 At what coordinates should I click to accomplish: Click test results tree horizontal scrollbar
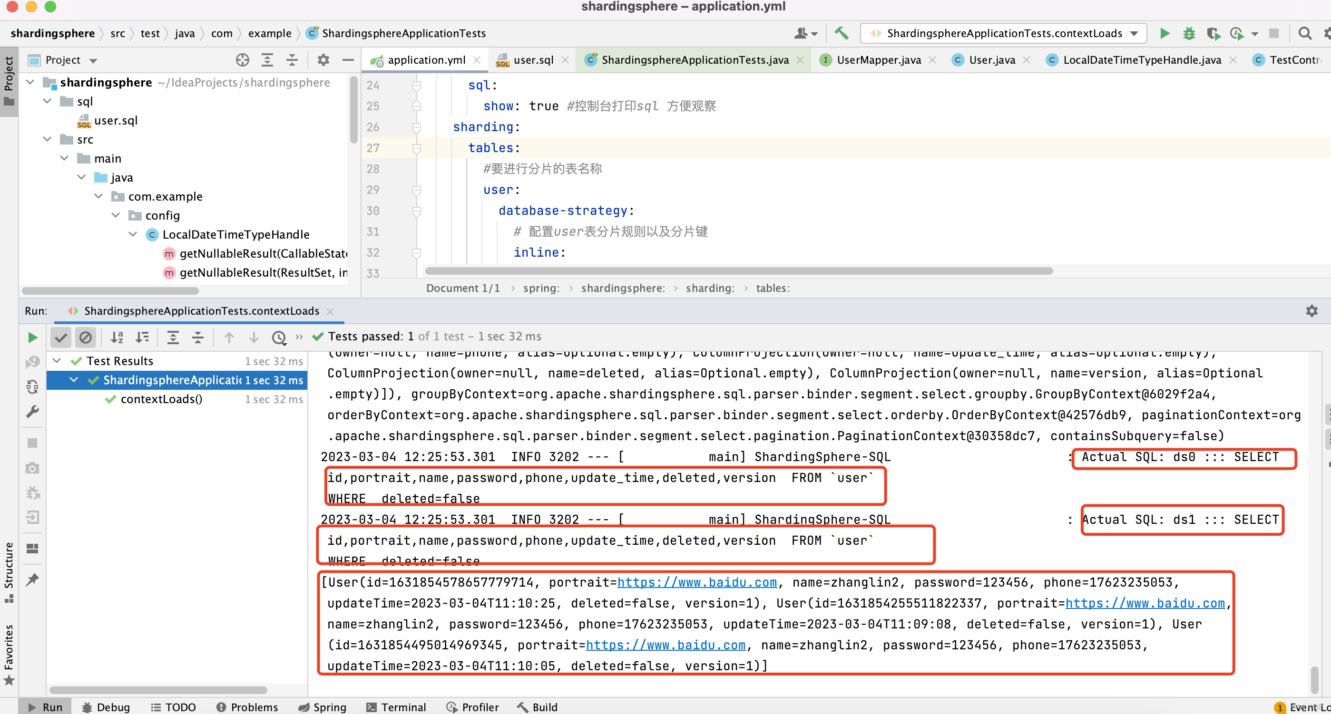(x=158, y=690)
